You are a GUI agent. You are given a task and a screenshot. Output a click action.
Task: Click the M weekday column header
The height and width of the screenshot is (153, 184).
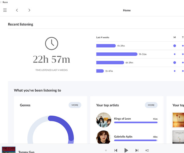tap(175, 37)
